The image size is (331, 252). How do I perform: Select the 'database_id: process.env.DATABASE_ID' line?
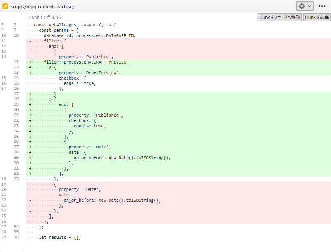tap(89, 35)
